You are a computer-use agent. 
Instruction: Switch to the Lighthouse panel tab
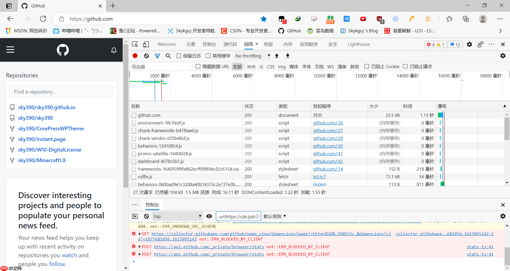pos(359,44)
